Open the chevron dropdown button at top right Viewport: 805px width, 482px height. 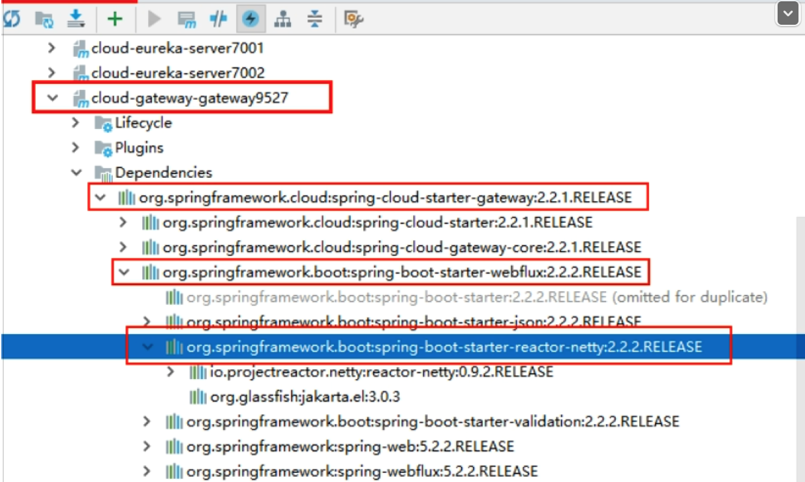click(x=788, y=14)
